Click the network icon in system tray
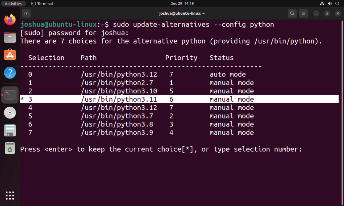The height and width of the screenshot is (206, 344). click(322, 3)
